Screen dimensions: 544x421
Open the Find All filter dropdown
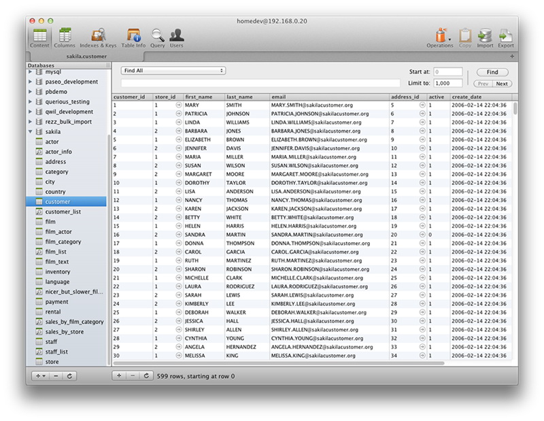[x=173, y=71]
